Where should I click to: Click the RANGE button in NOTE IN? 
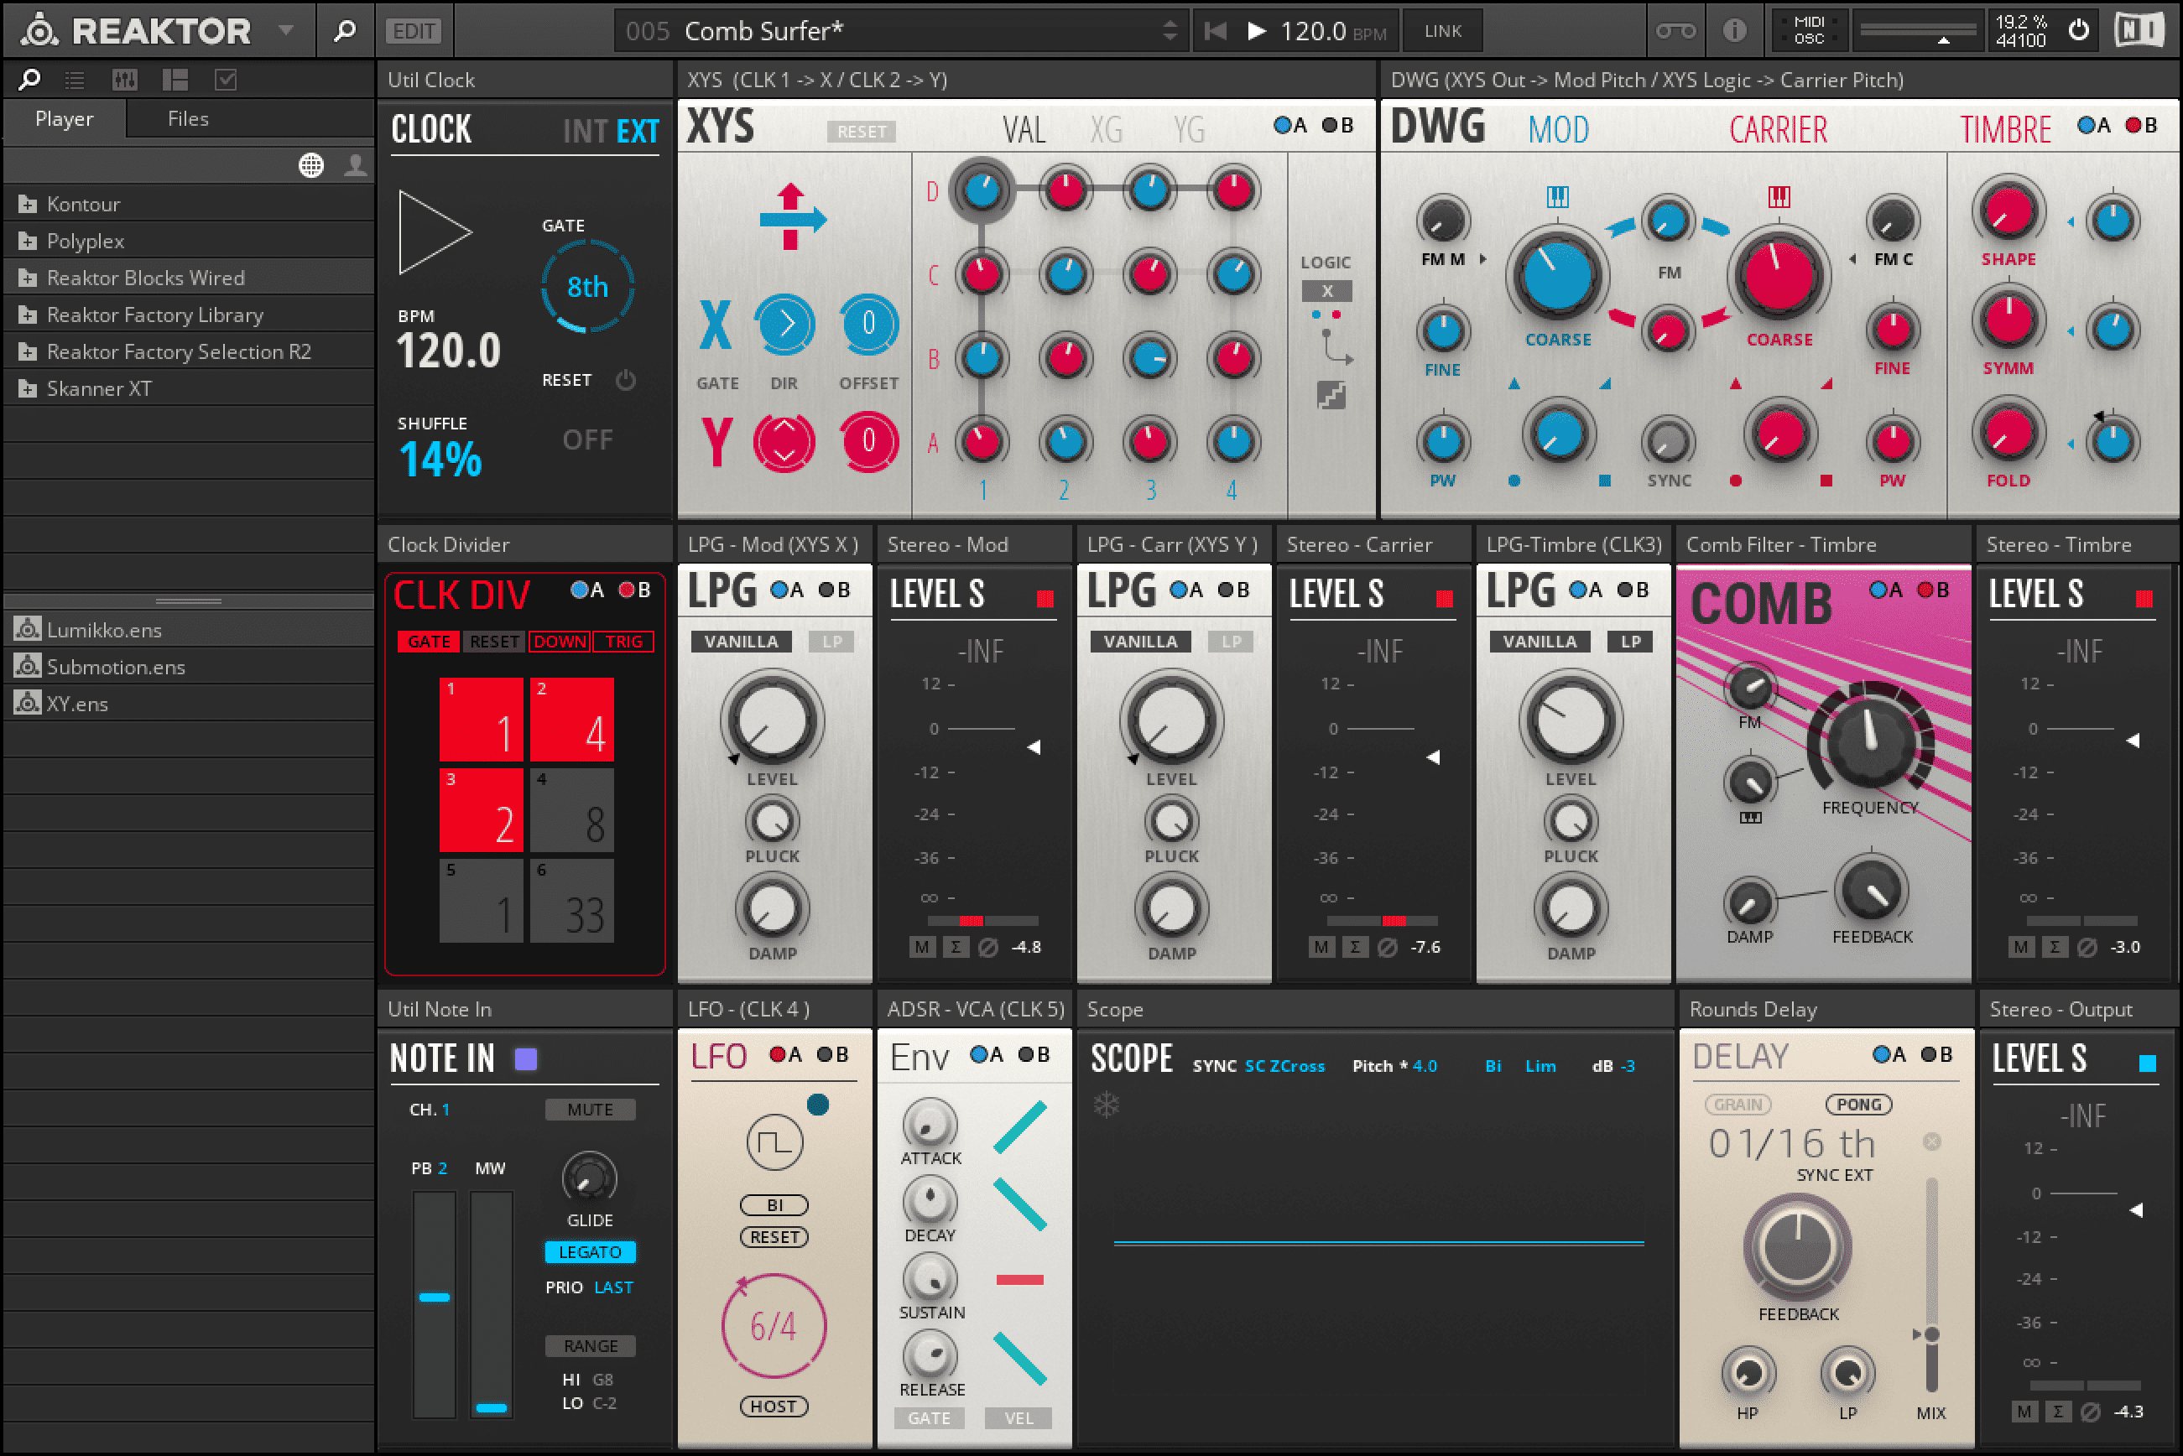click(590, 1345)
